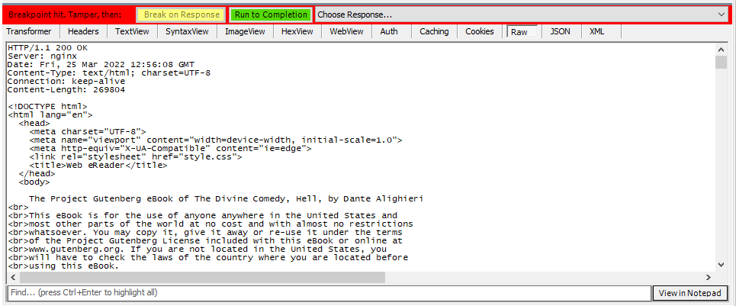Click the '<html lang="en">' line
The image size is (736, 306).
click(50, 114)
